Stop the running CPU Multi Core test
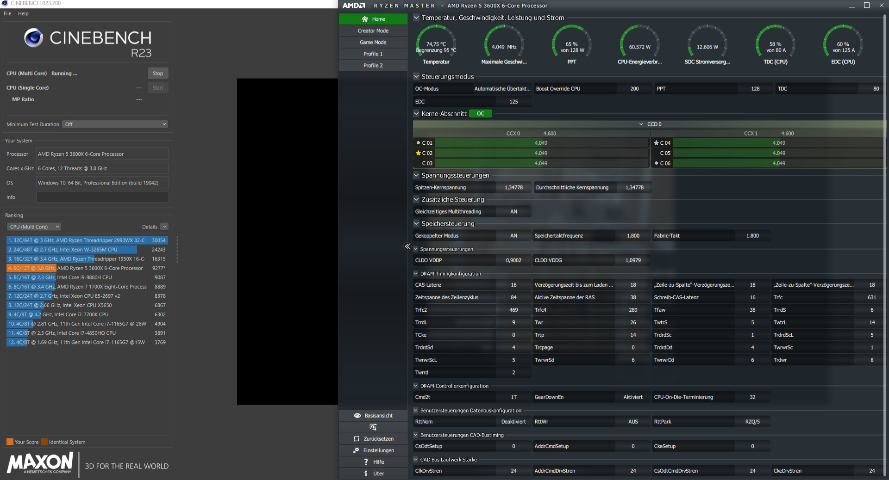This screenshot has width=889, height=480. 158,74
